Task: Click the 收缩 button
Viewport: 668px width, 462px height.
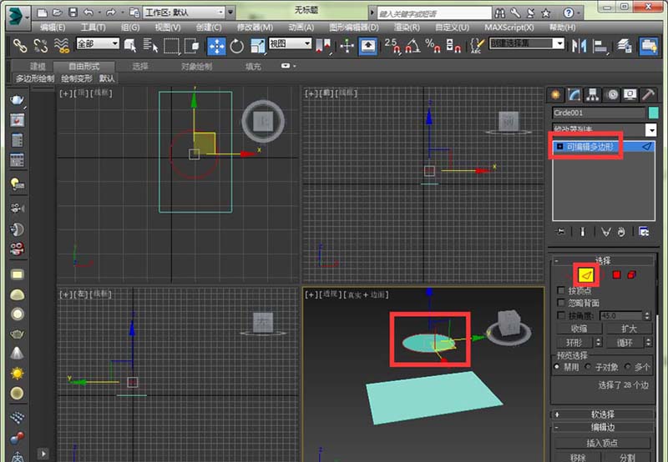Action: click(579, 329)
